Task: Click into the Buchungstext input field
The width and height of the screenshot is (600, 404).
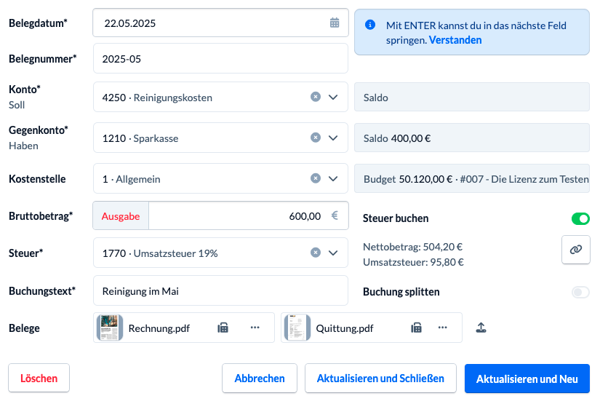Action: [x=220, y=291]
